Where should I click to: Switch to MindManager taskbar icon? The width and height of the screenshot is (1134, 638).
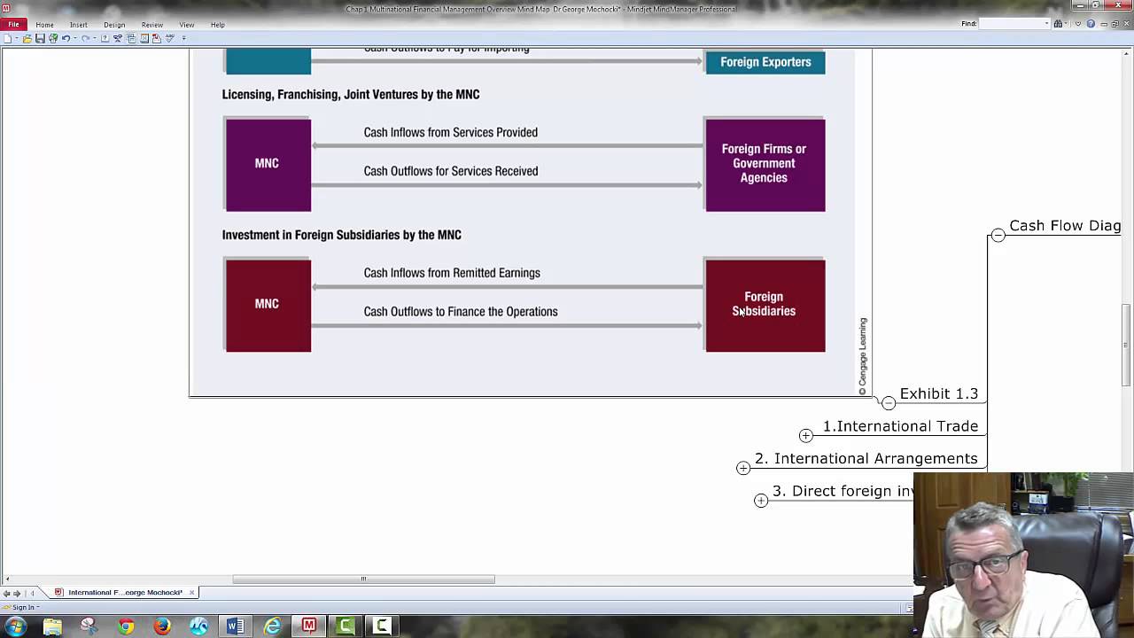click(308, 626)
